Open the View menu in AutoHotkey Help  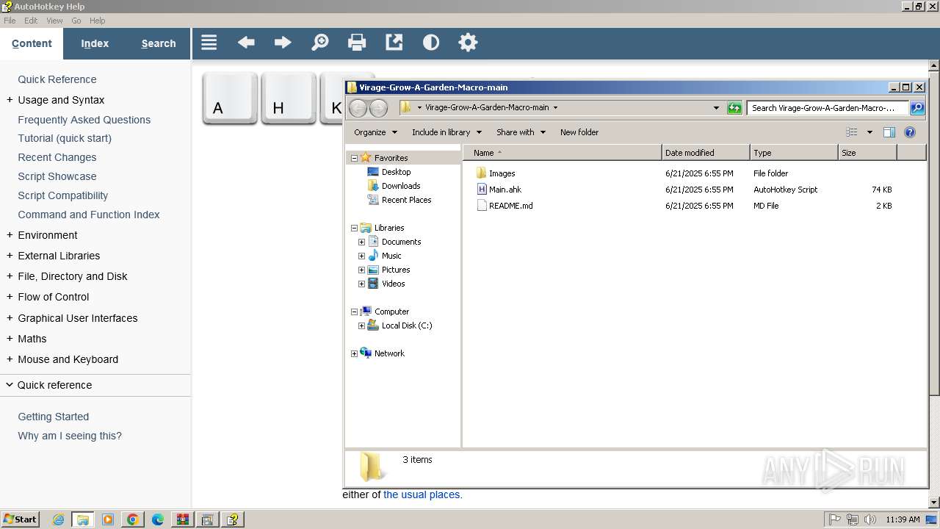tap(54, 21)
